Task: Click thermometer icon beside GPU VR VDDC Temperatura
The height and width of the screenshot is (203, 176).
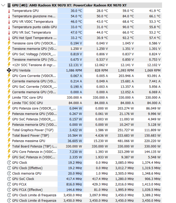Action: tap(9, 22)
